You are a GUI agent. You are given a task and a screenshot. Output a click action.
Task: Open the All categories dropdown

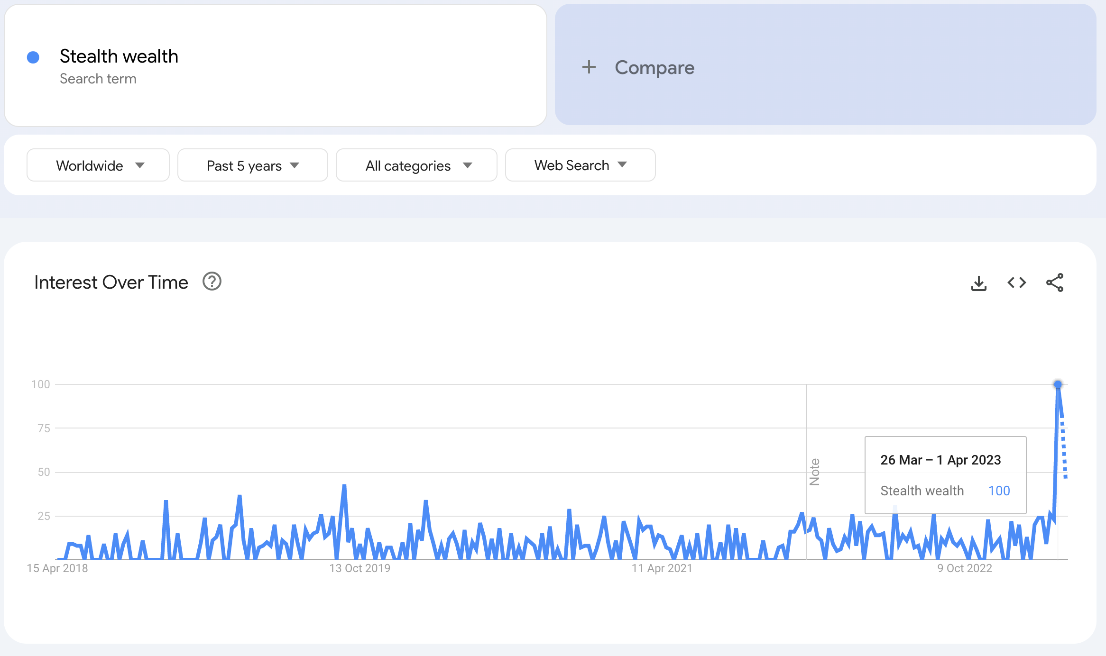[416, 165]
